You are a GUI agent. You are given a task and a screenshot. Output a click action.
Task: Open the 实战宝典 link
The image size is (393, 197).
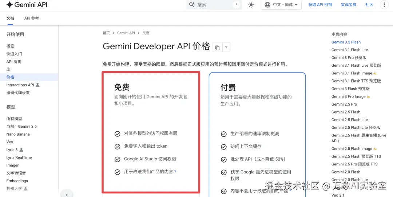(349, 5)
